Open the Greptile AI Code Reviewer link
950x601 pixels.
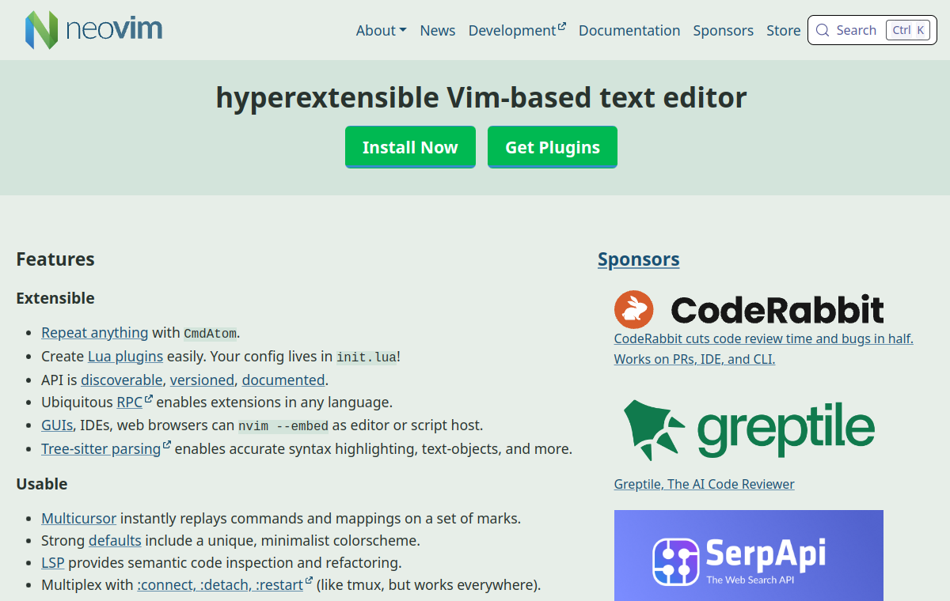[x=705, y=484]
